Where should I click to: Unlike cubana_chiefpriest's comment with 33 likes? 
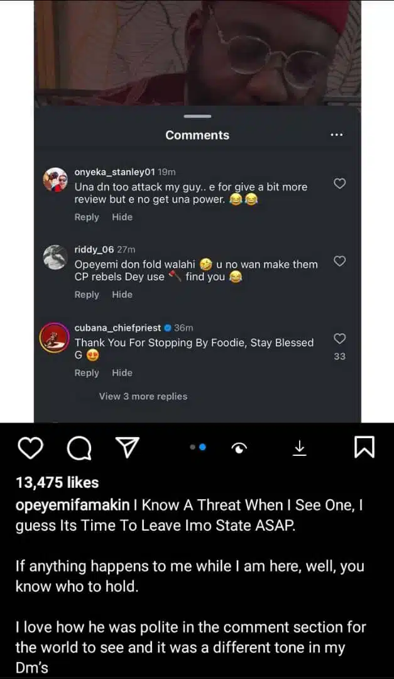339,338
